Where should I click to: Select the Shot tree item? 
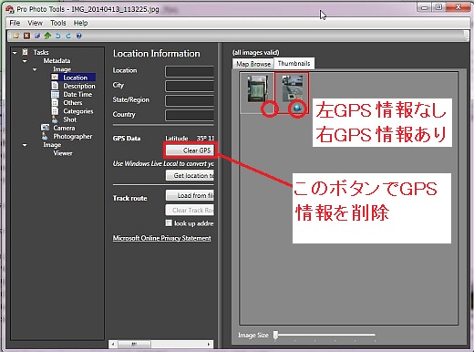[x=69, y=119]
